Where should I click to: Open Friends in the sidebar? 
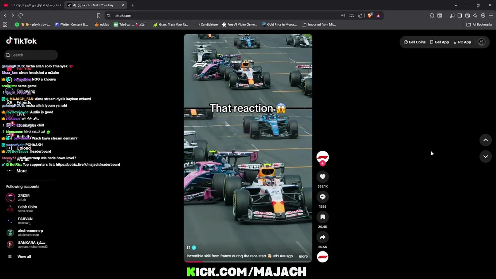coord(23,103)
